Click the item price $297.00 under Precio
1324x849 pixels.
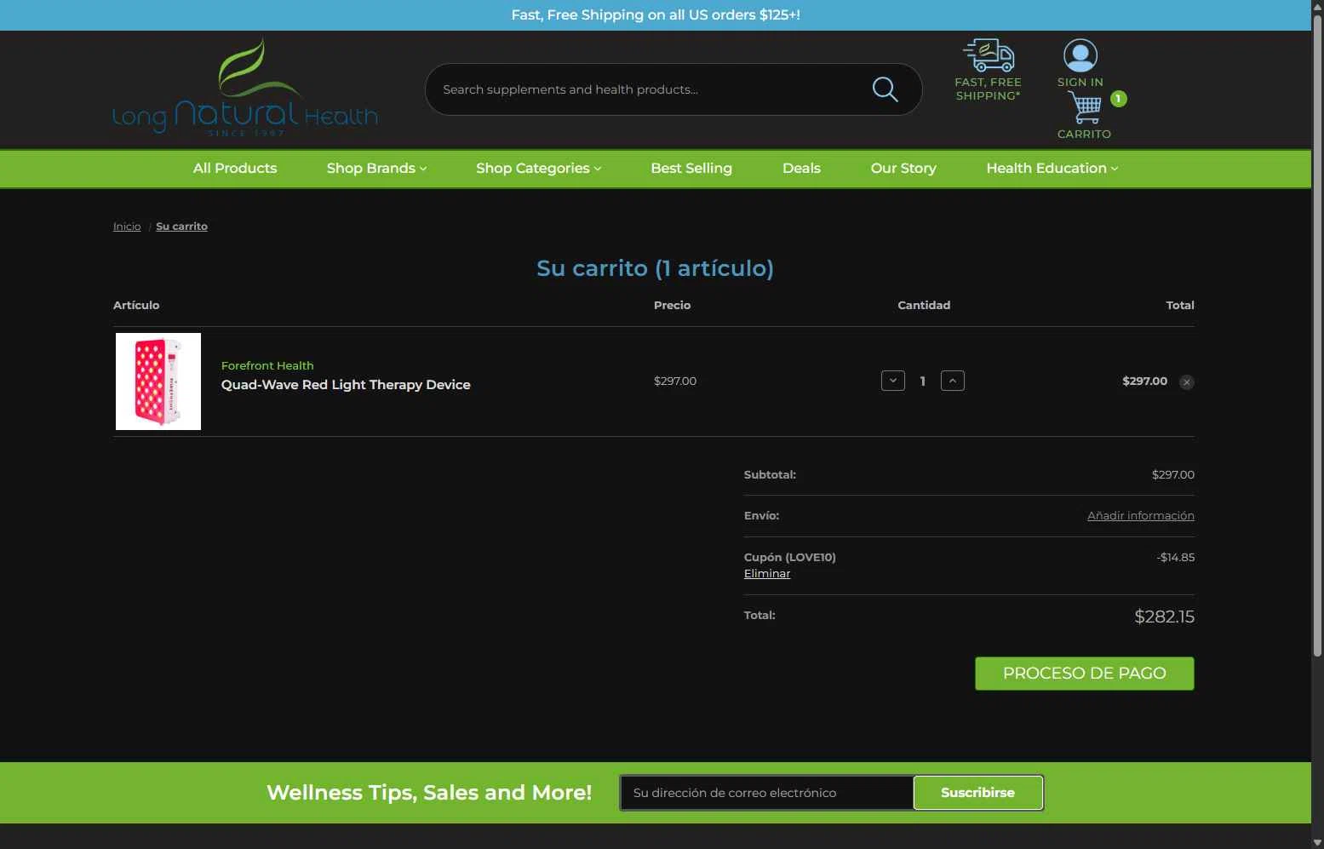point(675,381)
